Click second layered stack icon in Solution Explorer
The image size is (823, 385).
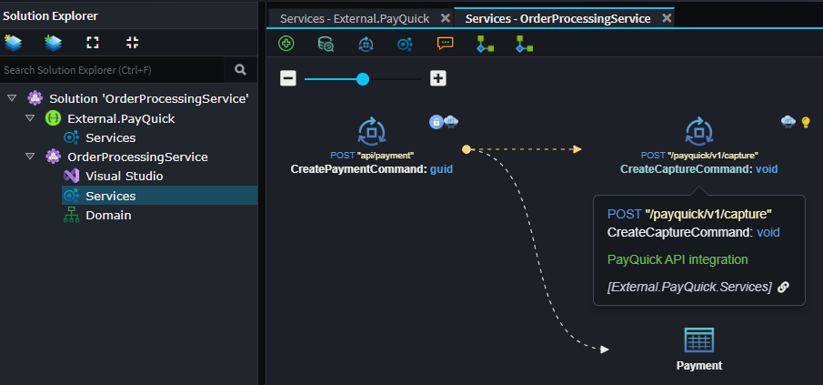tap(53, 43)
